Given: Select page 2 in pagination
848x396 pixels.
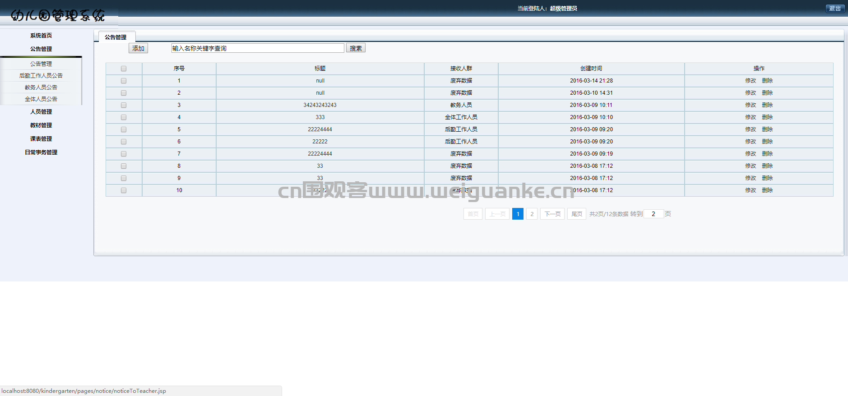Looking at the screenshot, I should pyautogui.click(x=532, y=214).
